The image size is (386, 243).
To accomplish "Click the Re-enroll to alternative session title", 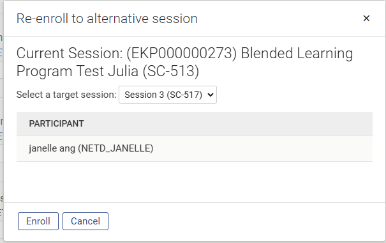I will tap(107, 19).
